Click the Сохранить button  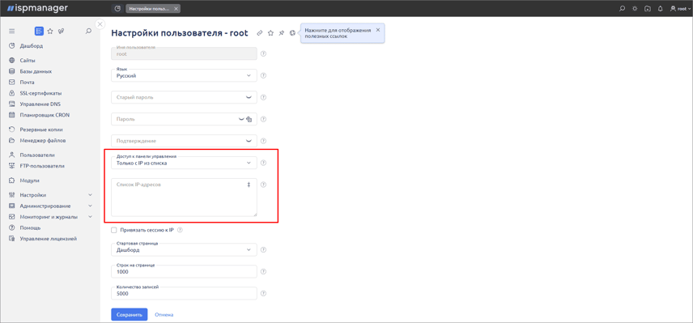pyautogui.click(x=129, y=315)
